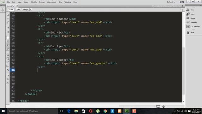Toggle syntax error alerts icon
The height and width of the screenshot is (114, 202).
pyautogui.click(x=8, y=49)
